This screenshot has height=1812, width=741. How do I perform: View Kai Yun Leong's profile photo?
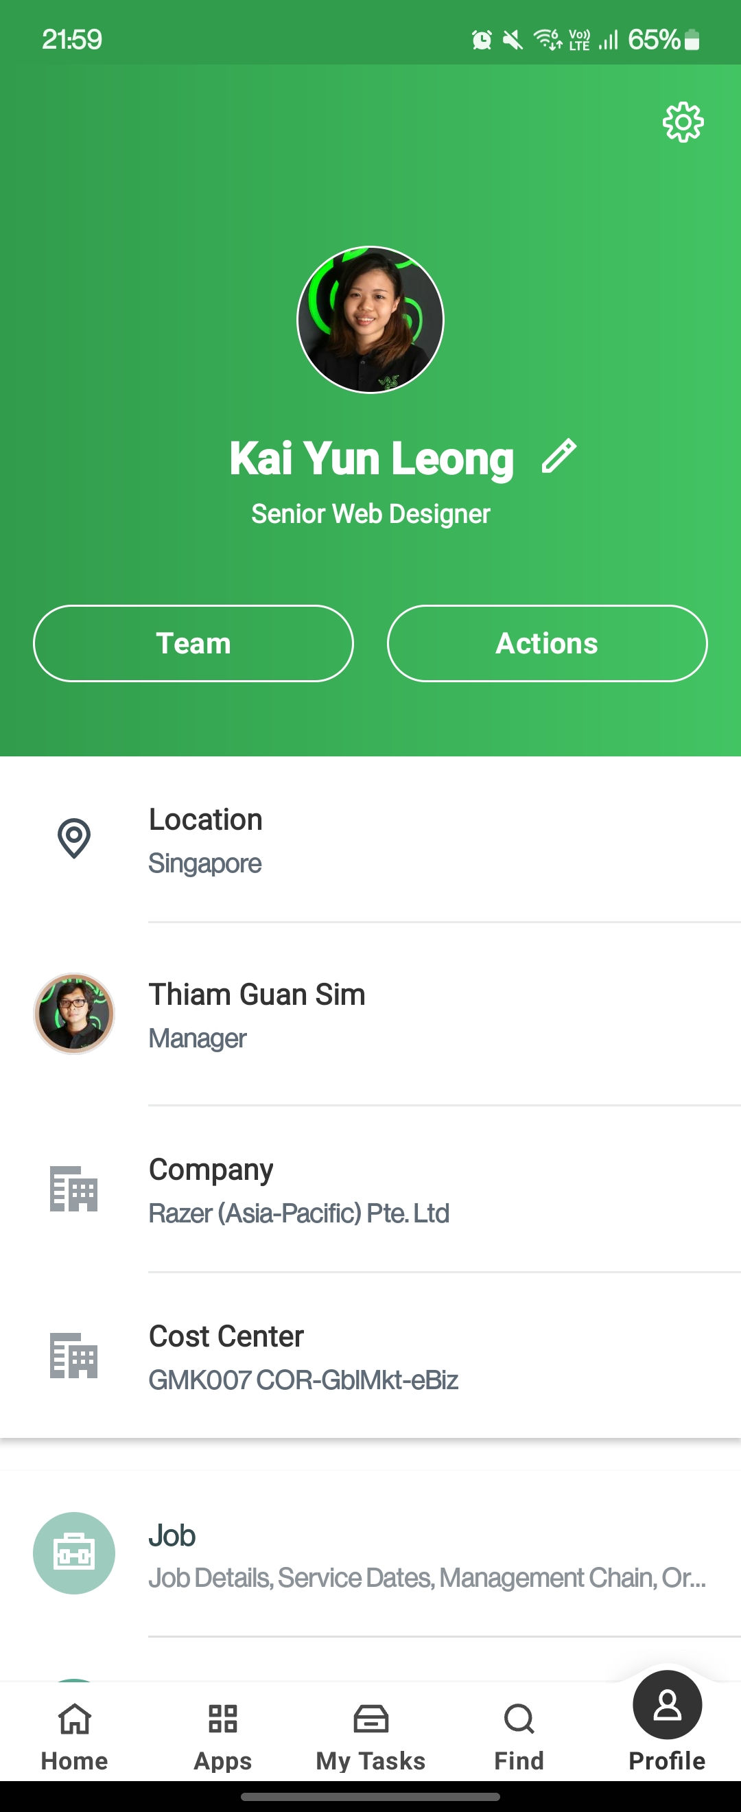pyautogui.click(x=370, y=319)
